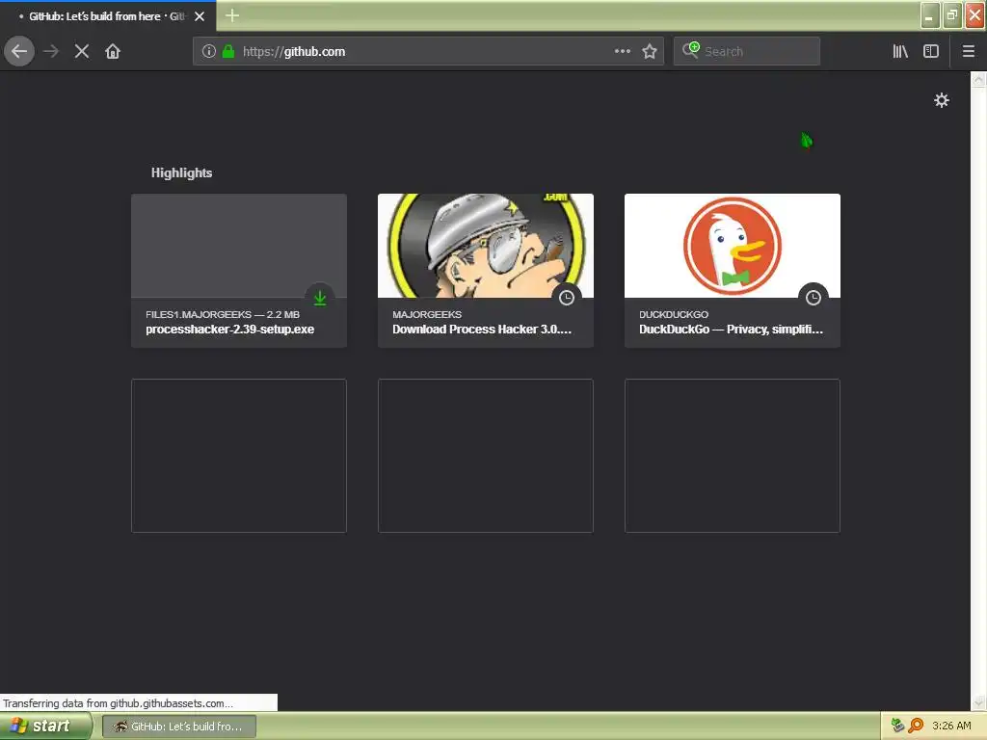
Task: Open the Library icon in toolbar
Action: [x=900, y=51]
